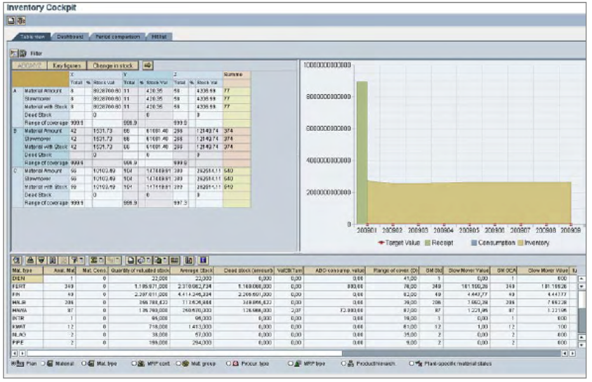The height and width of the screenshot is (382, 592).
Task: Click the Key figures button
Action: click(67, 65)
